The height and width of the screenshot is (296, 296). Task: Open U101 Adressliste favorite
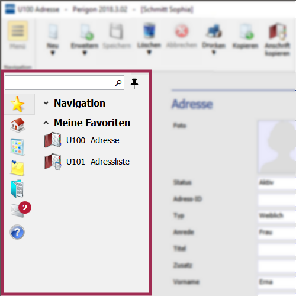pyautogui.click(x=87, y=162)
